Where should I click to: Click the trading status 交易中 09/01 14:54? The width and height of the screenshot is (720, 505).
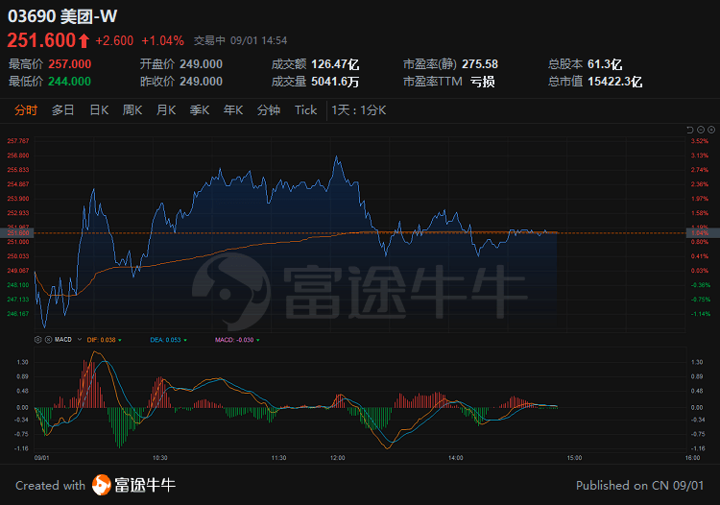pyautogui.click(x=241, y=41)
